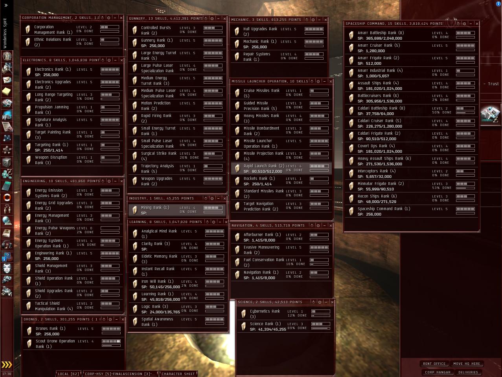The height and width of the screenshot is (377, 502).
Task: Open the blue info question-mark icon
Action: tap(7, 256)
